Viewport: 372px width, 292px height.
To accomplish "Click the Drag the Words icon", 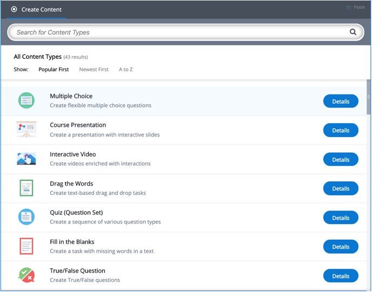I will coord(26,188).
